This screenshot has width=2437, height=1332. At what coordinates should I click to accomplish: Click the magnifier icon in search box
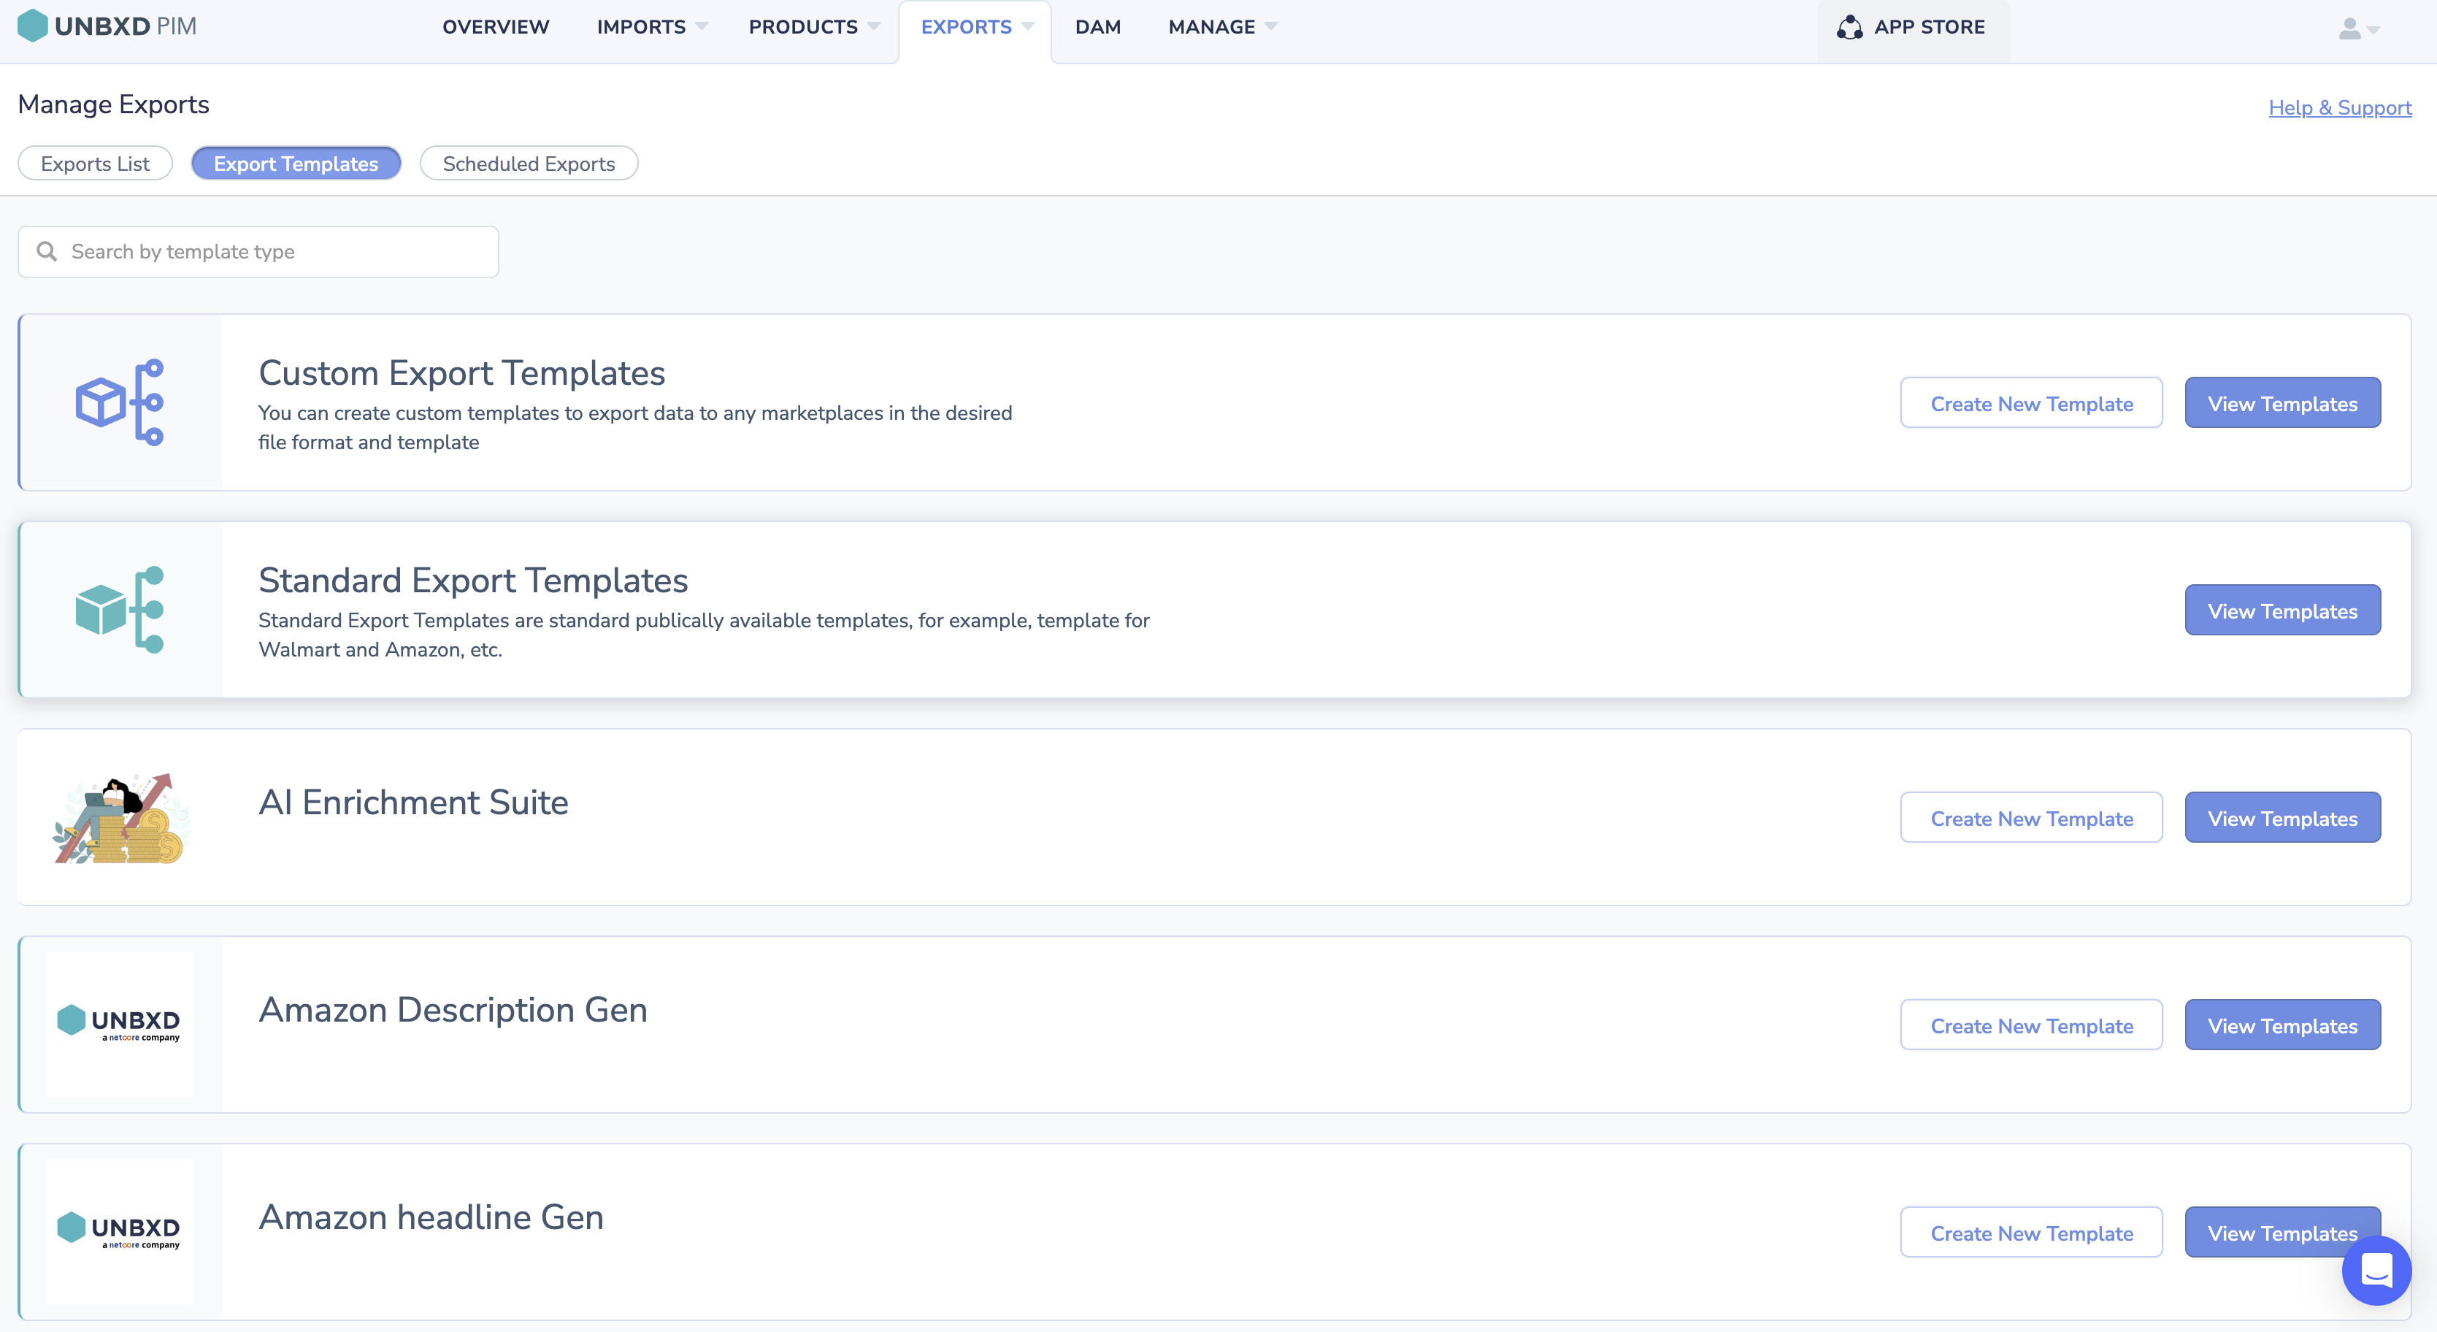click(x=46, y=250)
